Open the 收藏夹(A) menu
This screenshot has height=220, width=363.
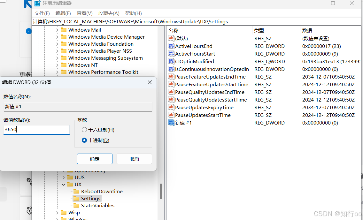coord(109,13)
